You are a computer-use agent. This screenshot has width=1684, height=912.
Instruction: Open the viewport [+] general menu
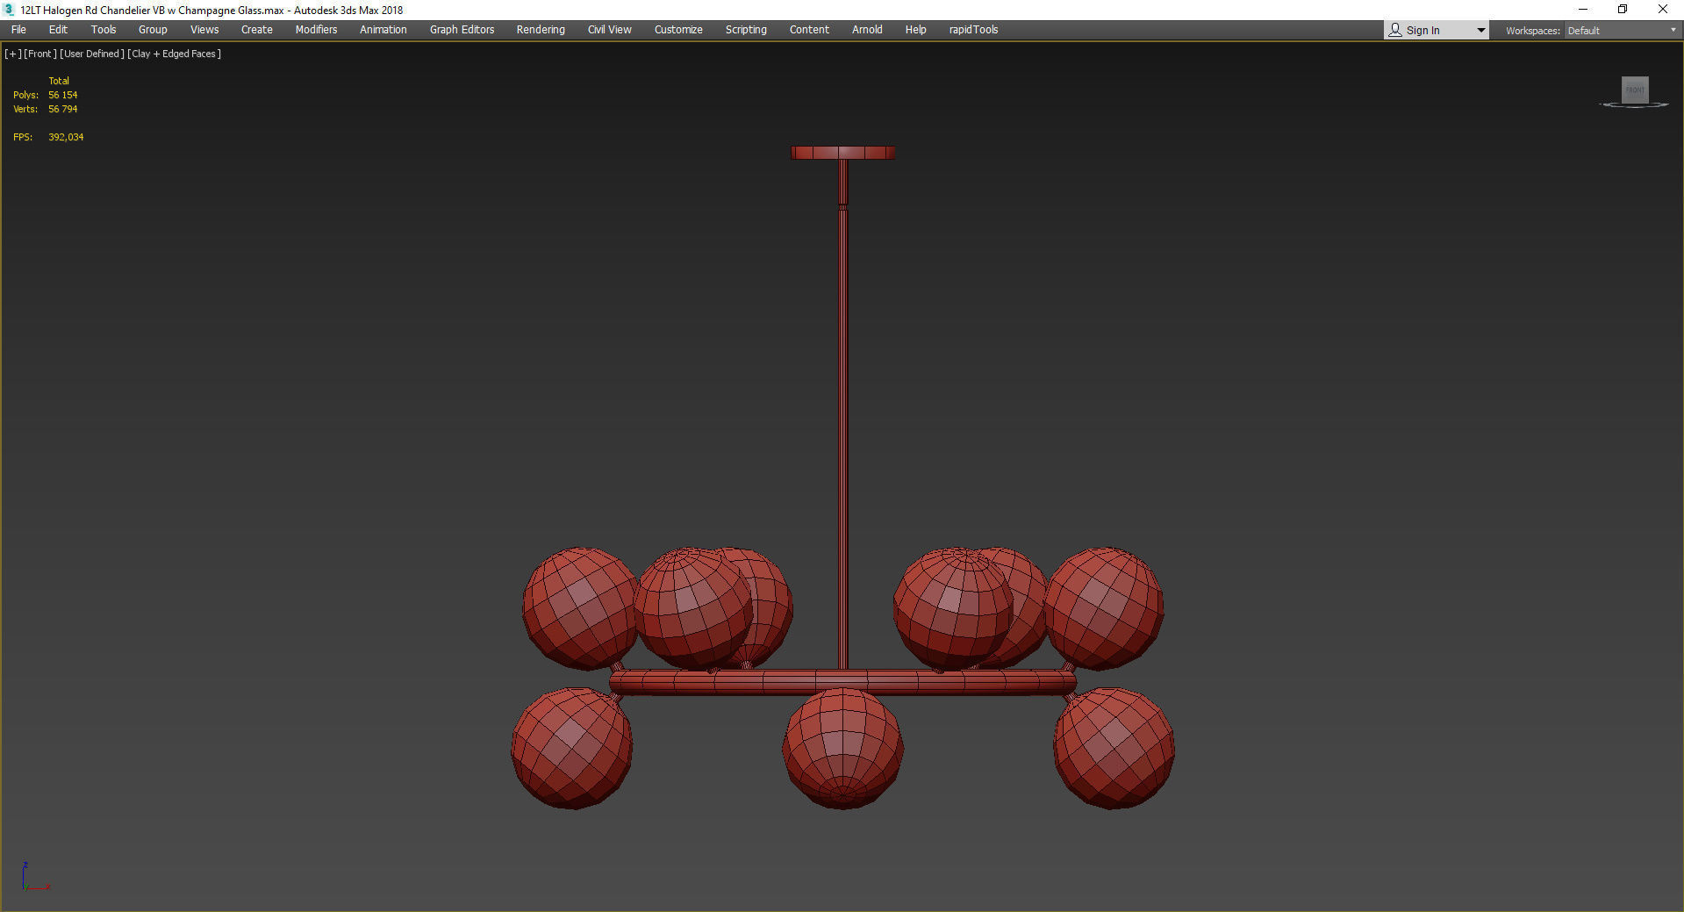pyautogui.click(x=13, y=54)
